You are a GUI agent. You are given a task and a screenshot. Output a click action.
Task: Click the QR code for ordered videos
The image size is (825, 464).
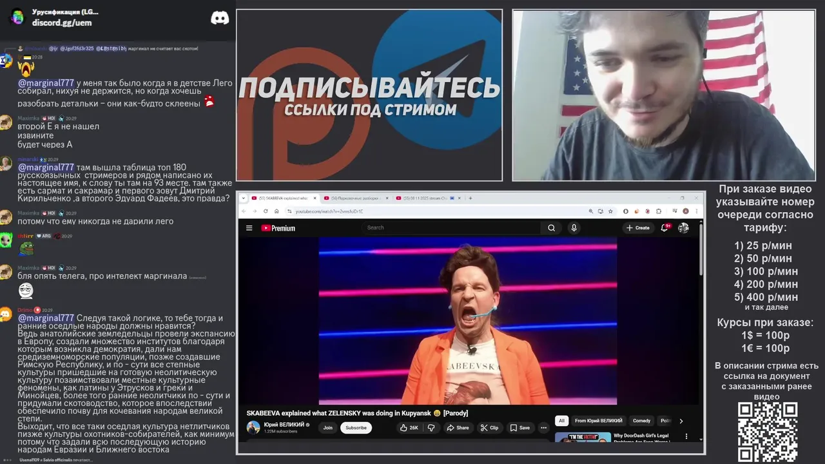pos(767,431)
